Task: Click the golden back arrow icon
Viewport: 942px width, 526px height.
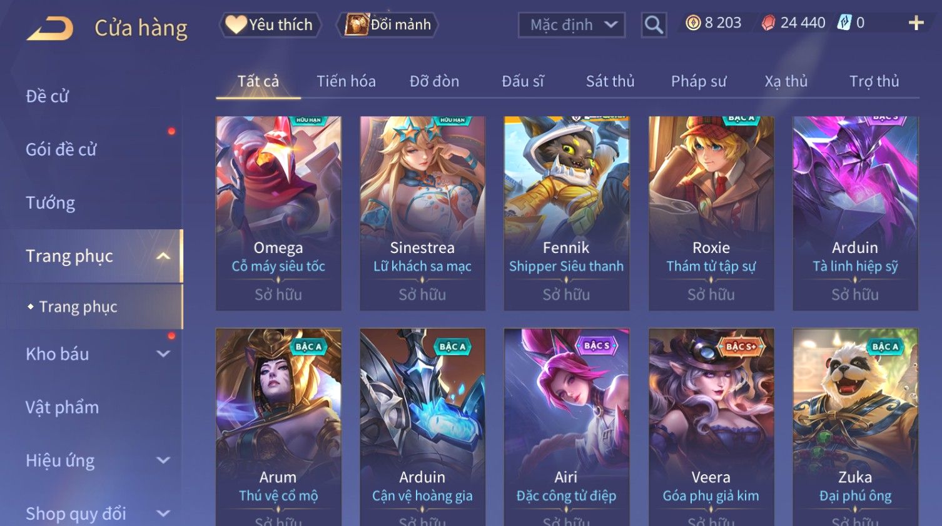Action: pyautogui.click(x=50, y=29)
